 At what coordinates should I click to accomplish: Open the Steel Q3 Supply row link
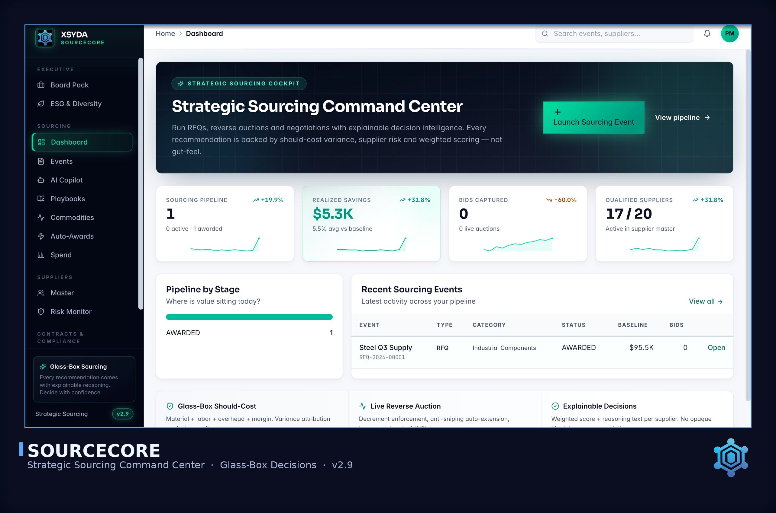716,347
